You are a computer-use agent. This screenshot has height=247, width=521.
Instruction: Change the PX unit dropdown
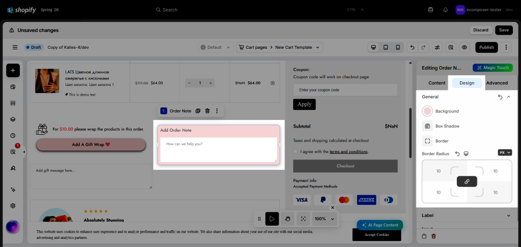[x=505, y=152]
